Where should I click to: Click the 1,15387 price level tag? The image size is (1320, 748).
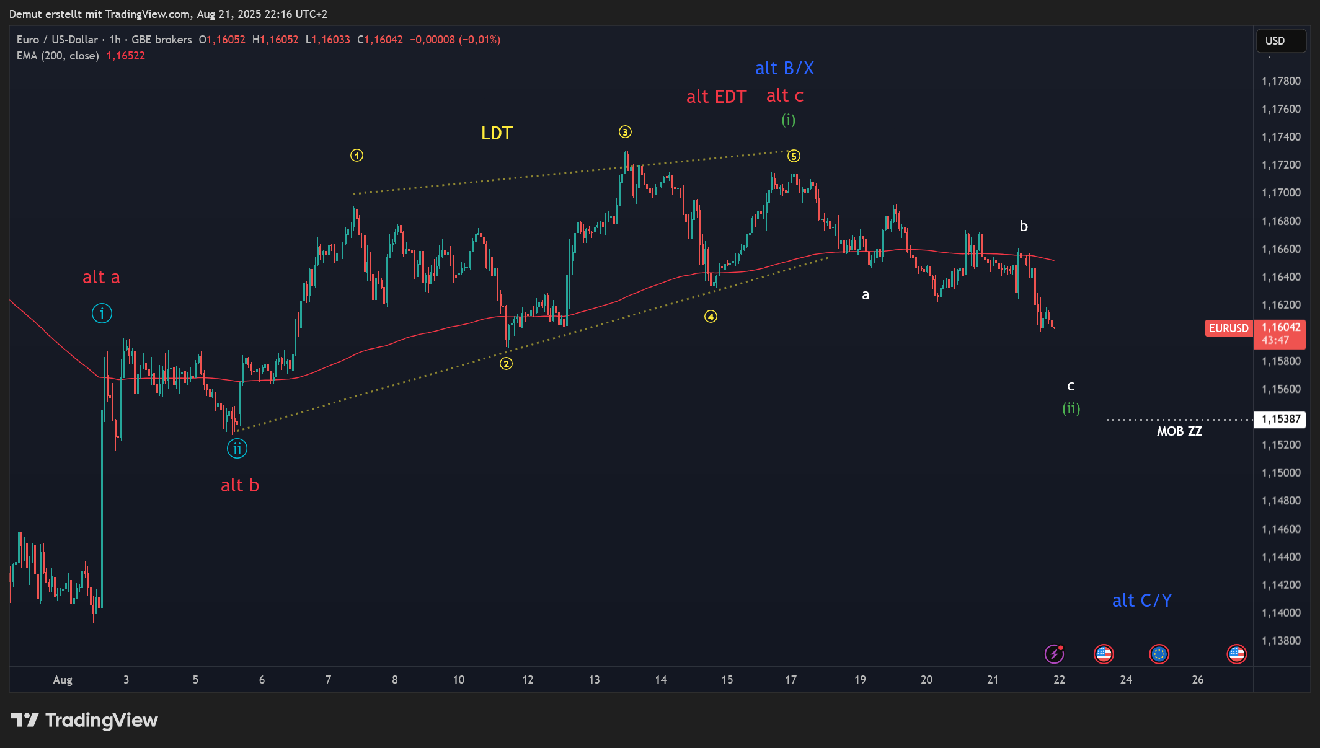[x=1280, y=419]
